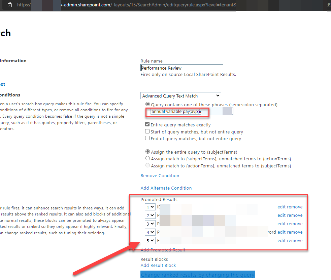
Task: Remove the fourth promoted result
Action: pyautogui.click(x=296, y=232)
